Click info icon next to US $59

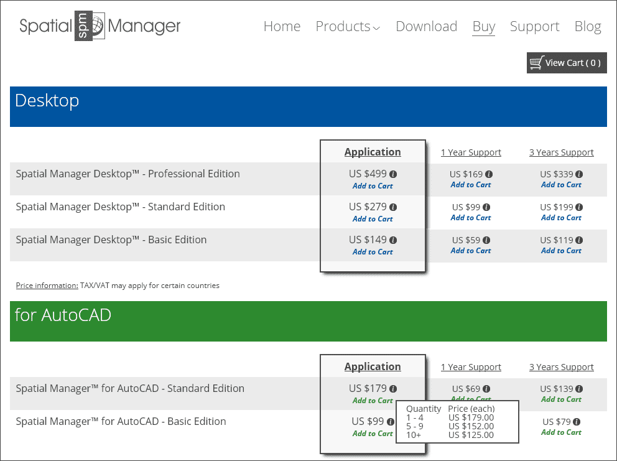tap(486, 240)
